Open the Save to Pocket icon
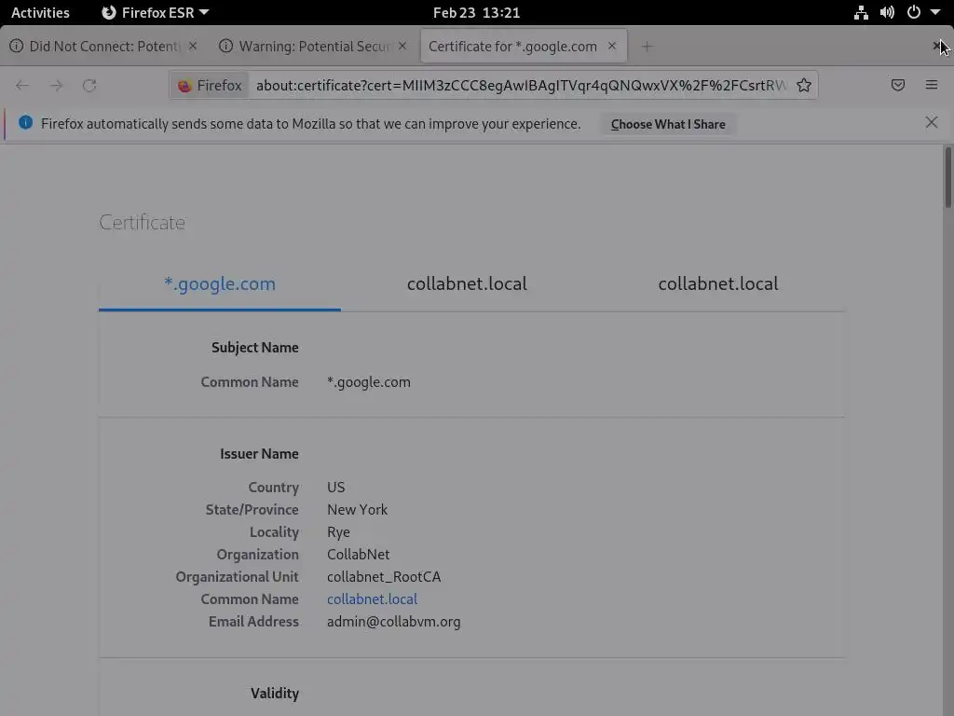 897,85
